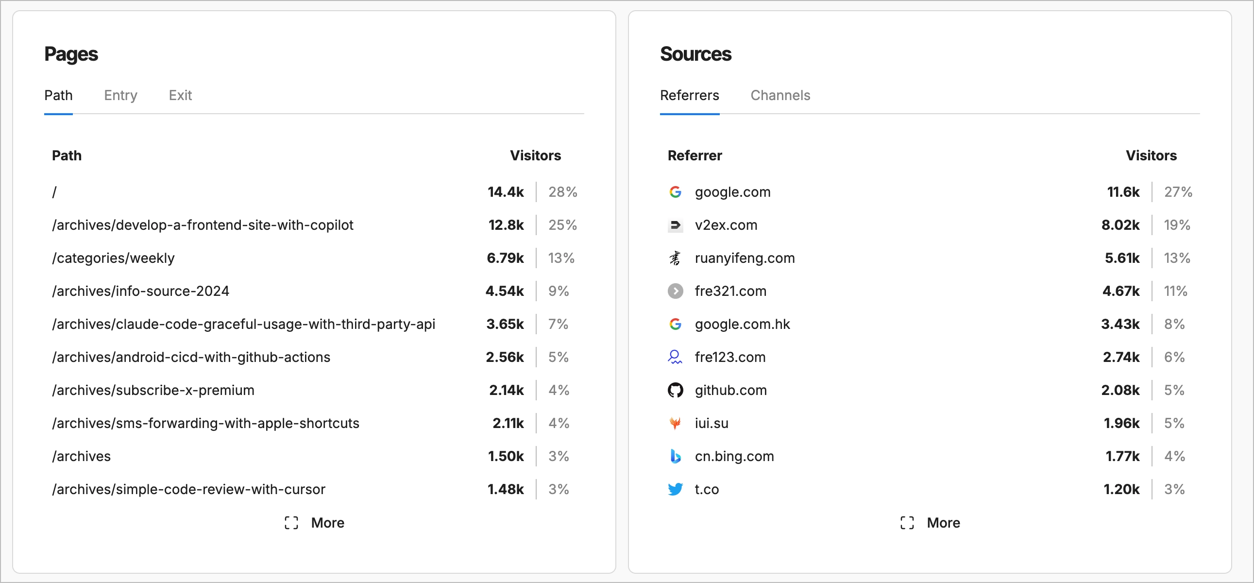Click the GitHub octocat icon
Viewport: 1254px width, 583px height.
point(675,390)
